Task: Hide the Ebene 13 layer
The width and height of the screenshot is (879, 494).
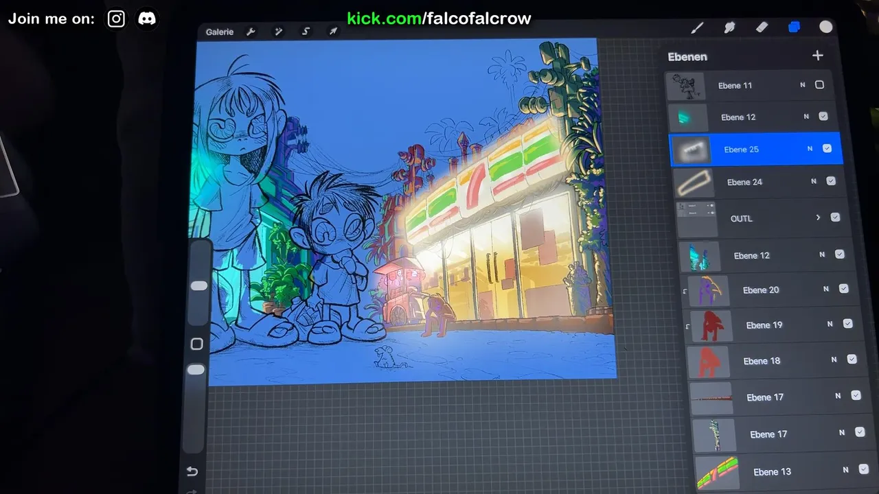Action: coord(864,470)
